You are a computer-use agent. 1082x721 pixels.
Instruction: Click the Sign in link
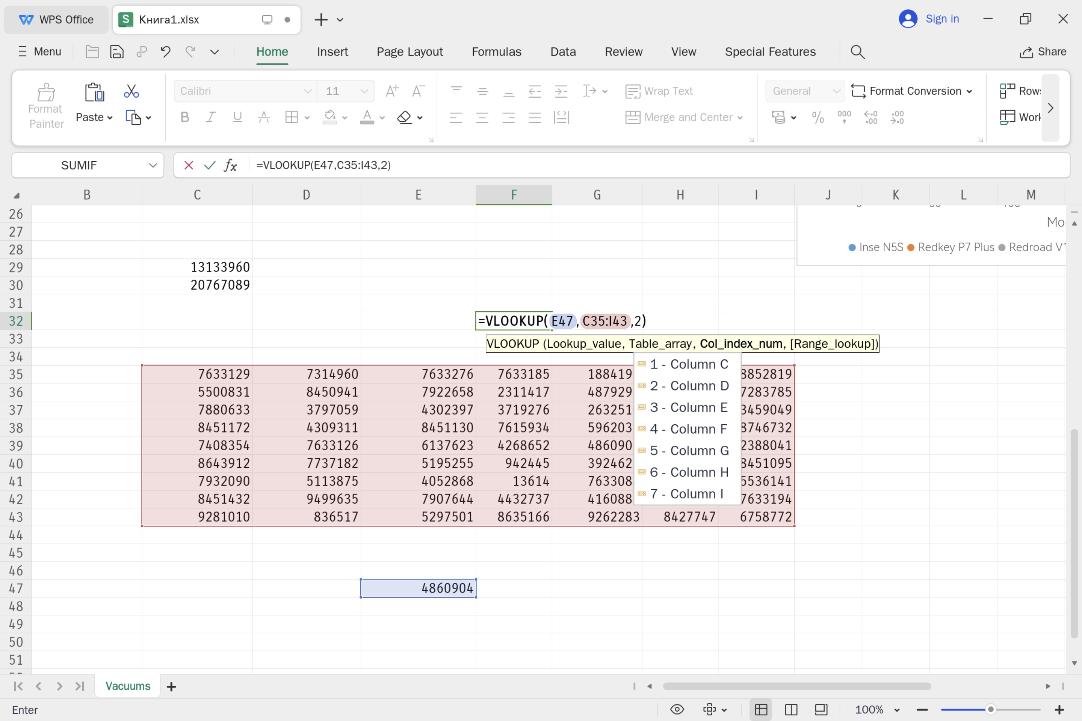tap(942, 19)
